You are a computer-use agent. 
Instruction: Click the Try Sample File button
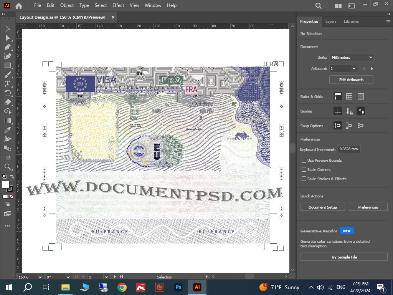[x=344, y=257]
